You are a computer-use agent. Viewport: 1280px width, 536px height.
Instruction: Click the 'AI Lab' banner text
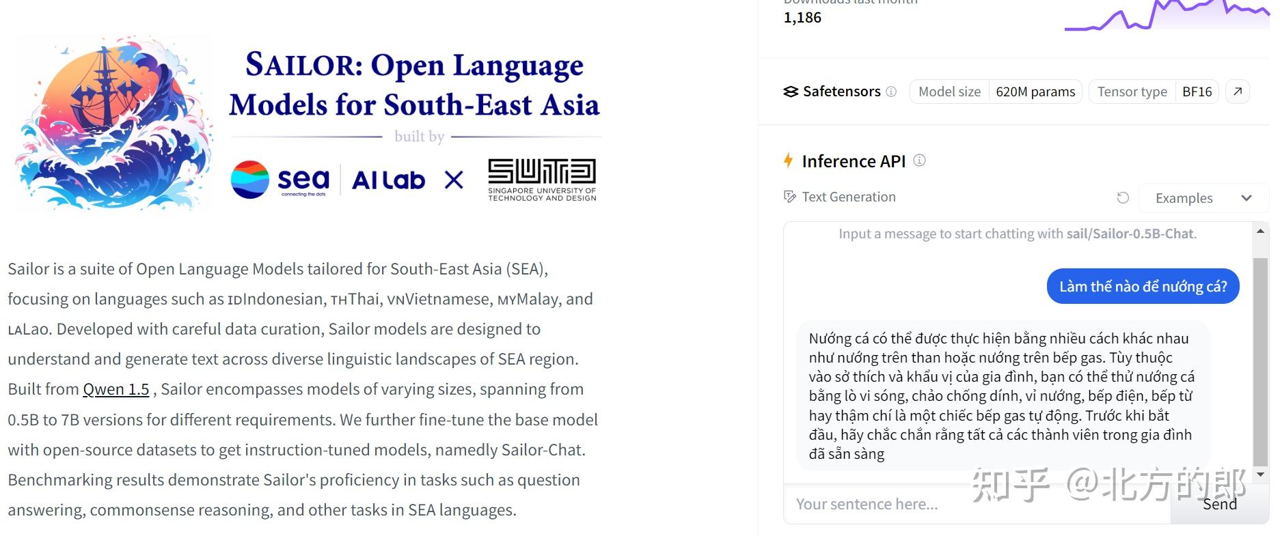pyautogui.click(x=388, y=180)
